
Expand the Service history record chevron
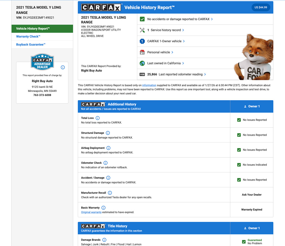point(183,30)
